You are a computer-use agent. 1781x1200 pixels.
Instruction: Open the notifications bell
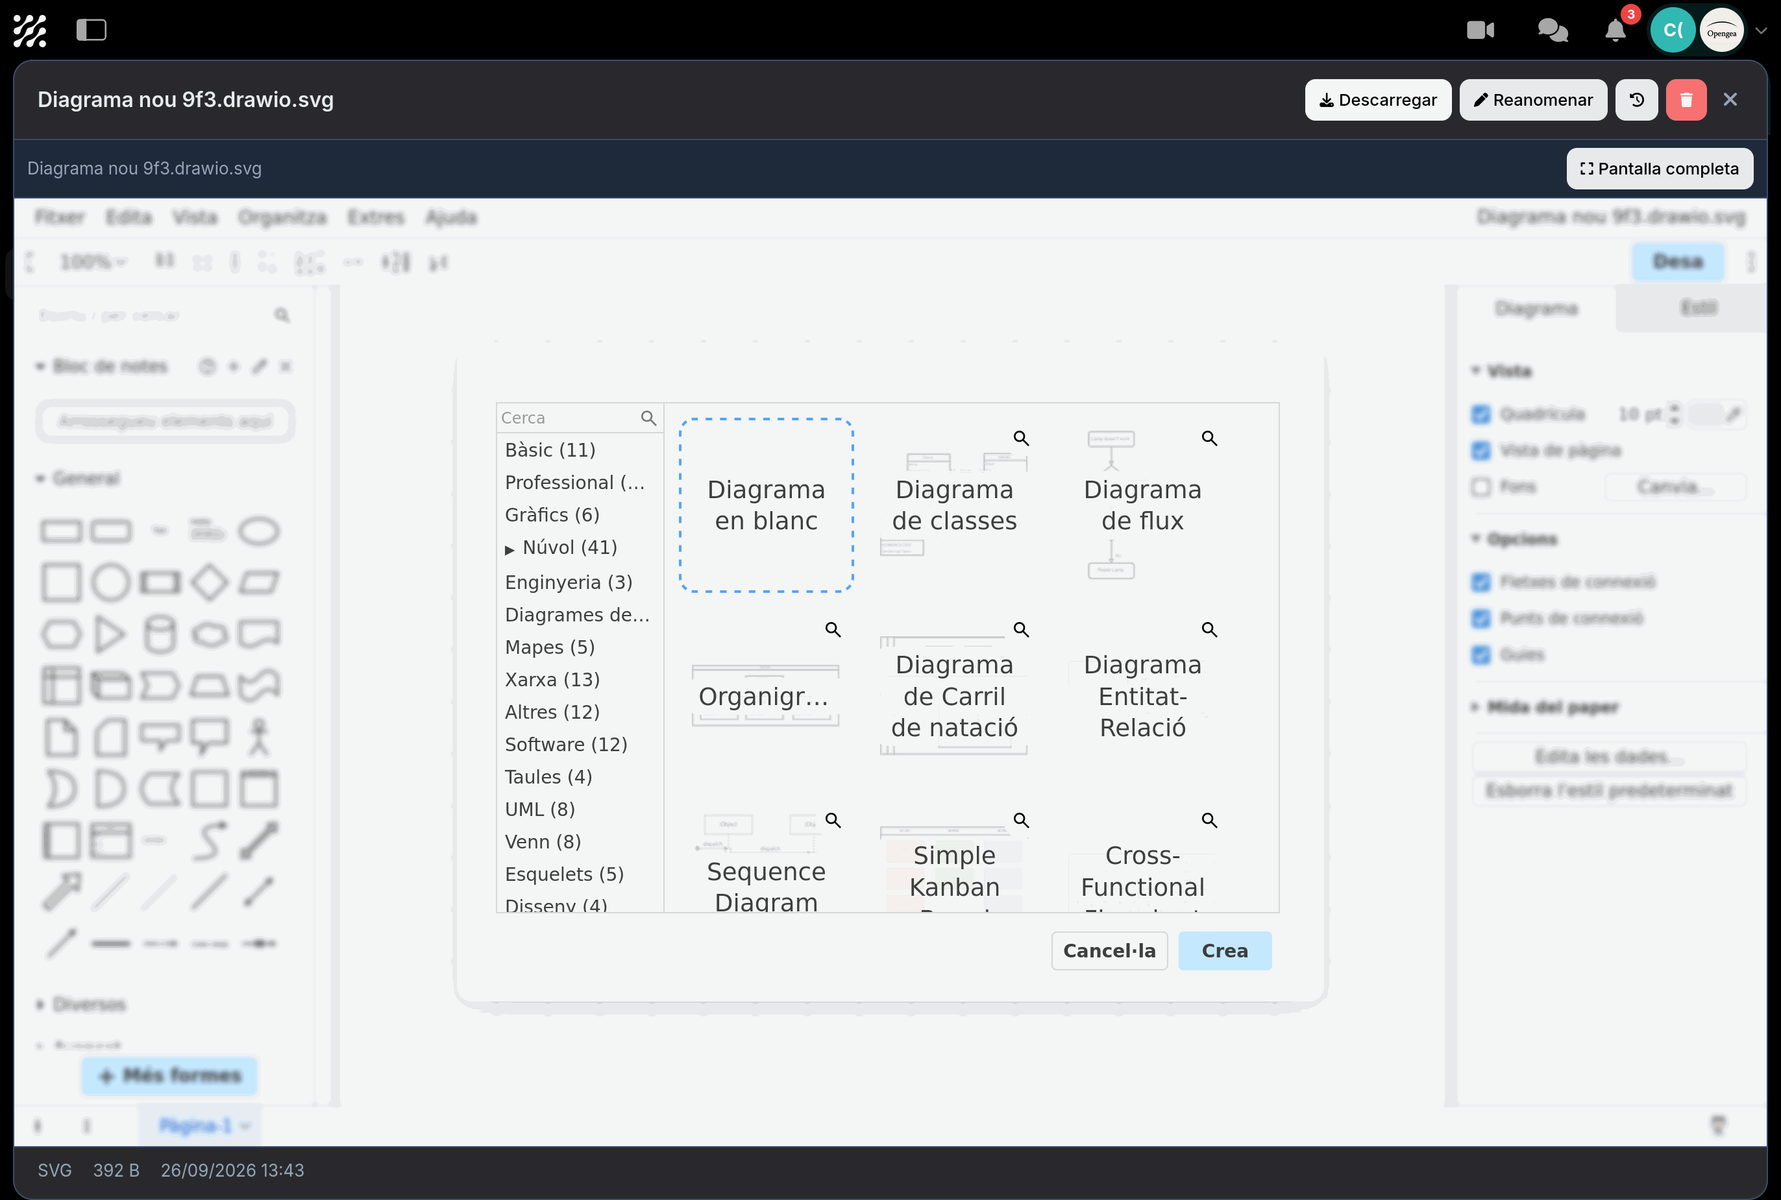click(1615, 30)
